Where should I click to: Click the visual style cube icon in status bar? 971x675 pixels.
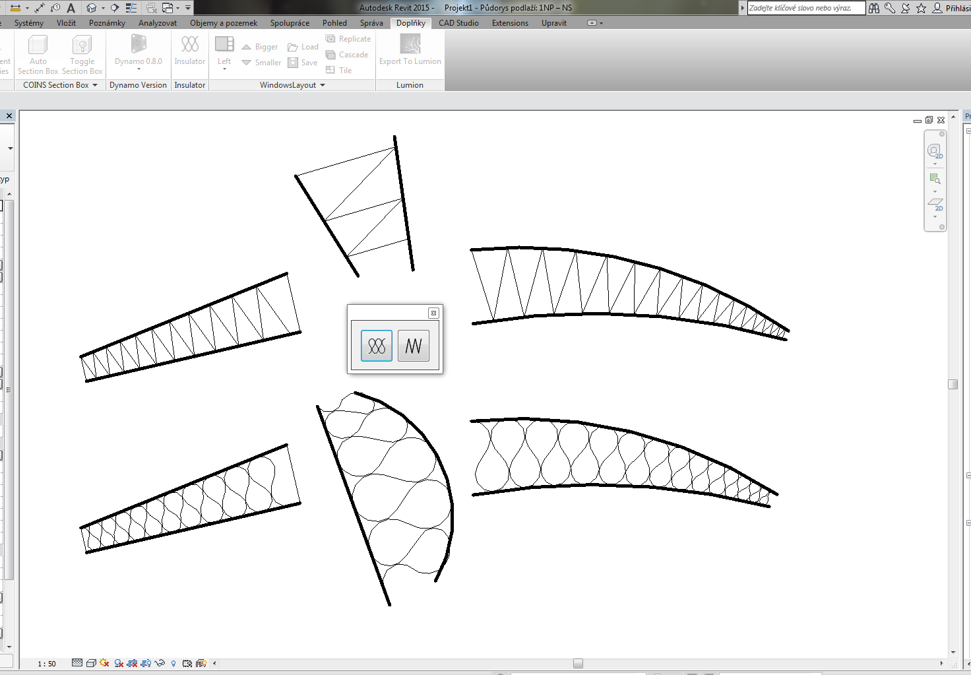point(91,663)
